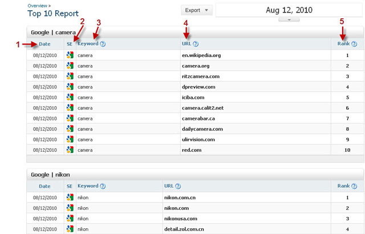Click help icon next to URL in camera table
The height and width of the screenshot is (234, 365).
coord(196,44)
